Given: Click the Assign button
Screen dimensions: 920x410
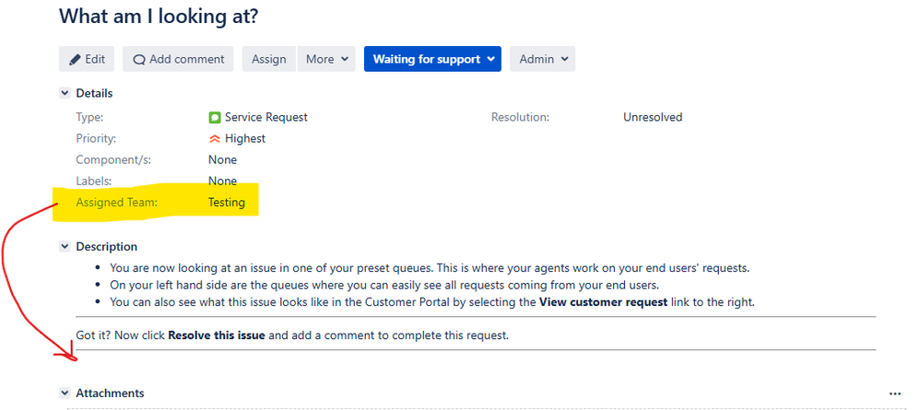Looking at the screenshot, I should [269, 59].
